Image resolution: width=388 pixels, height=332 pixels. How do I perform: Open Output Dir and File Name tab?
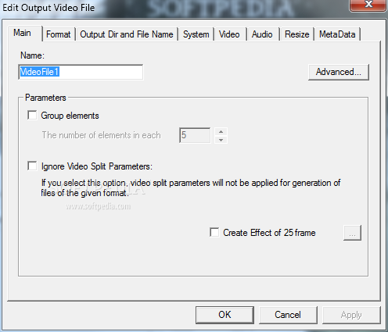(x=127, y=34)
